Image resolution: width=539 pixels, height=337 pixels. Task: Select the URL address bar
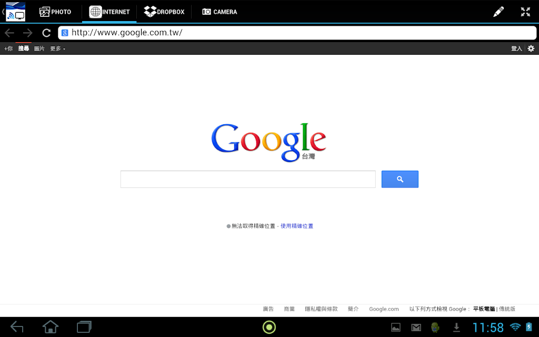click(297, 33)
